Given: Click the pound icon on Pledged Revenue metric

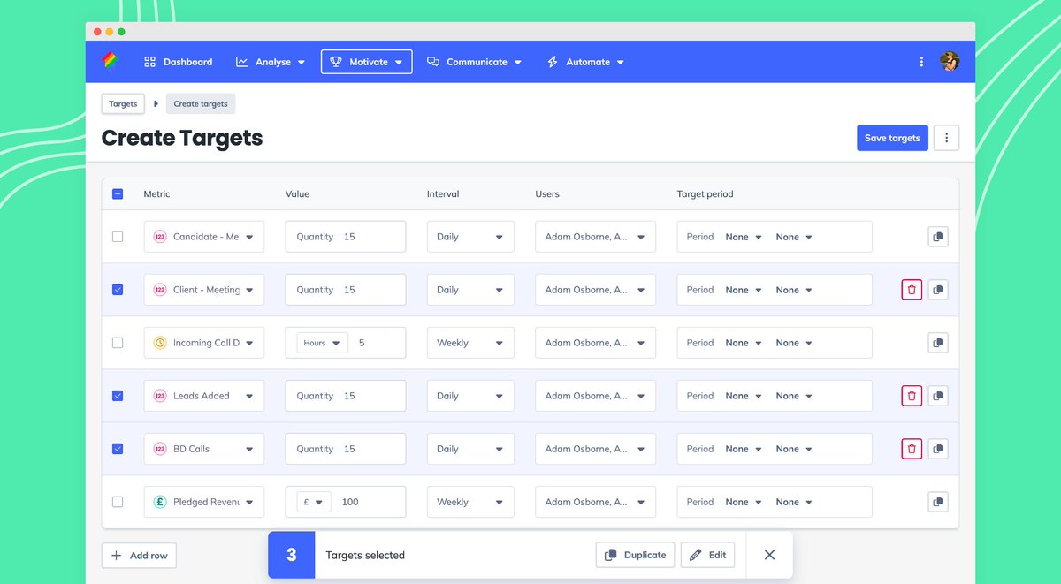Looking at the screenshot, I should [160, 502].
